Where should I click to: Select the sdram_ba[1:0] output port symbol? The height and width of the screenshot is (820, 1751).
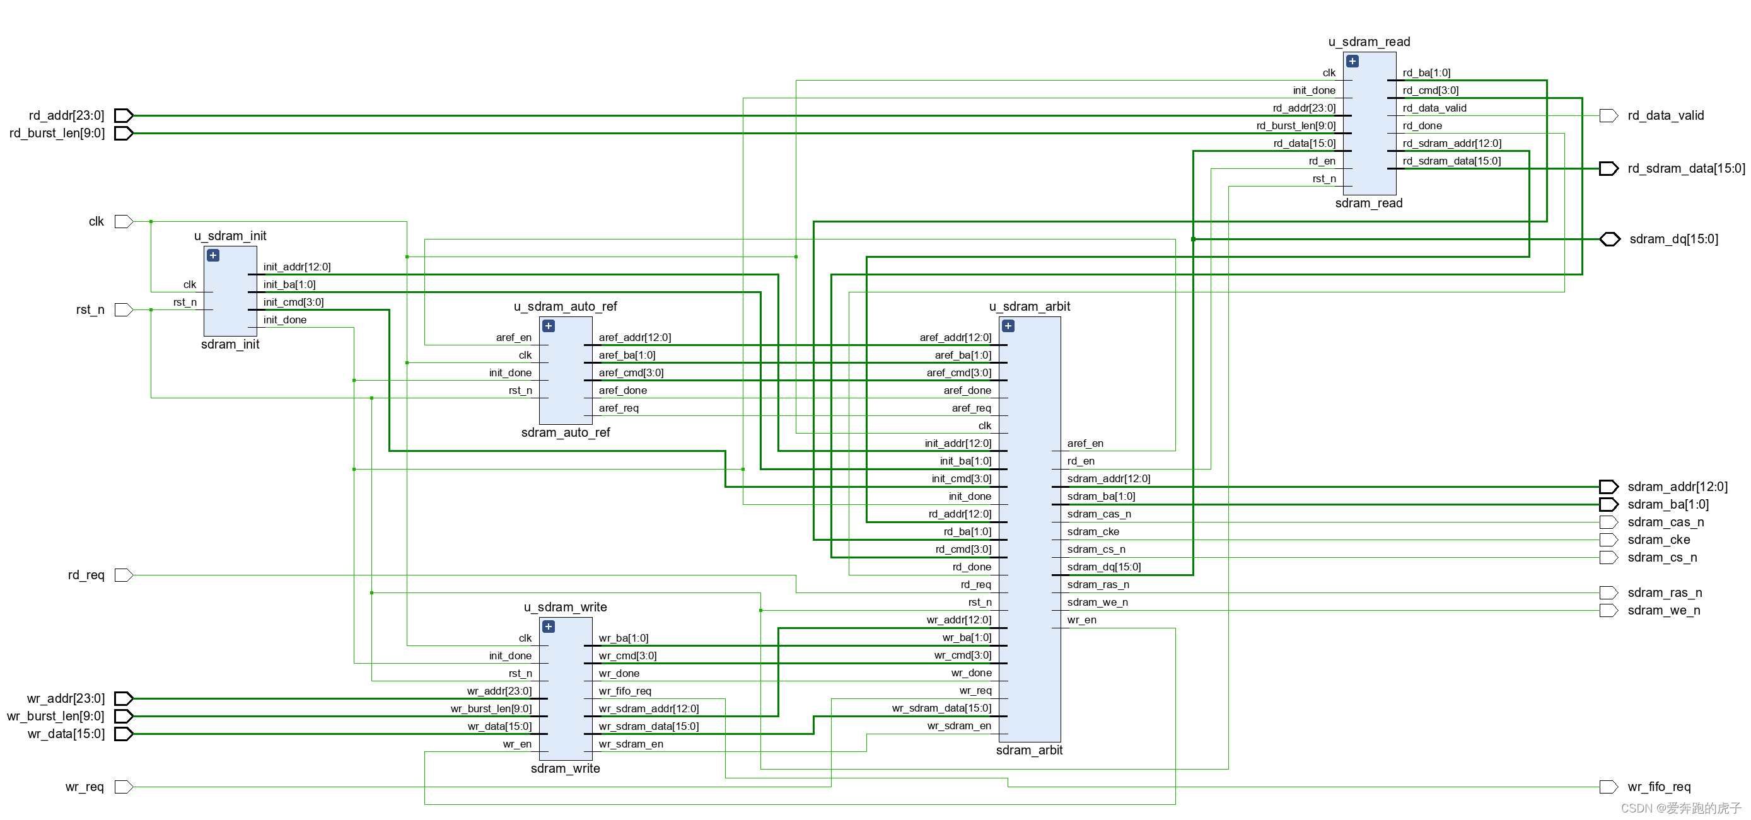pyautogui.click(x=1609, y=504)
